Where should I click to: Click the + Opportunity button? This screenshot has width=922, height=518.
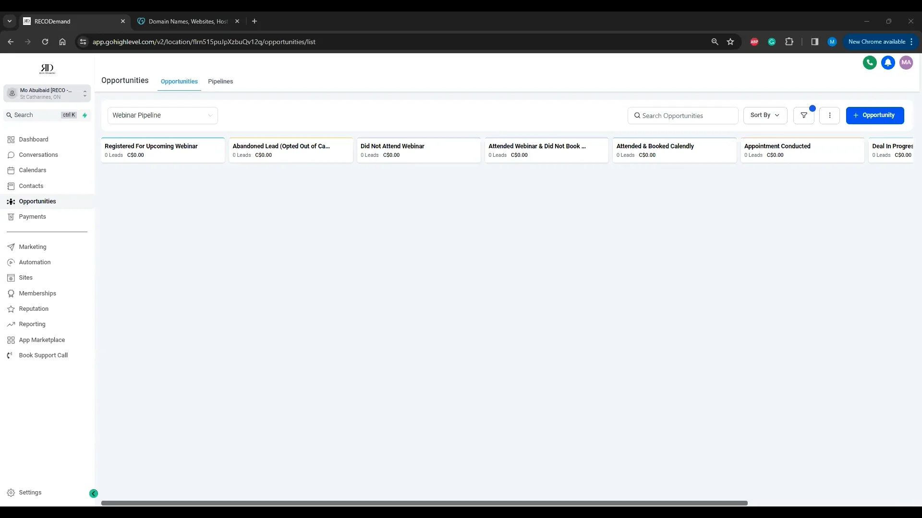pyautogui.click(x=875, y=115)
